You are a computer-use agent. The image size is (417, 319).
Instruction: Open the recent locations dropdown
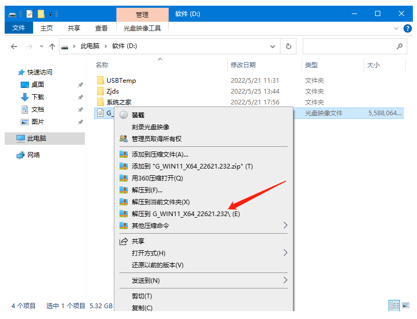point(41,46)
